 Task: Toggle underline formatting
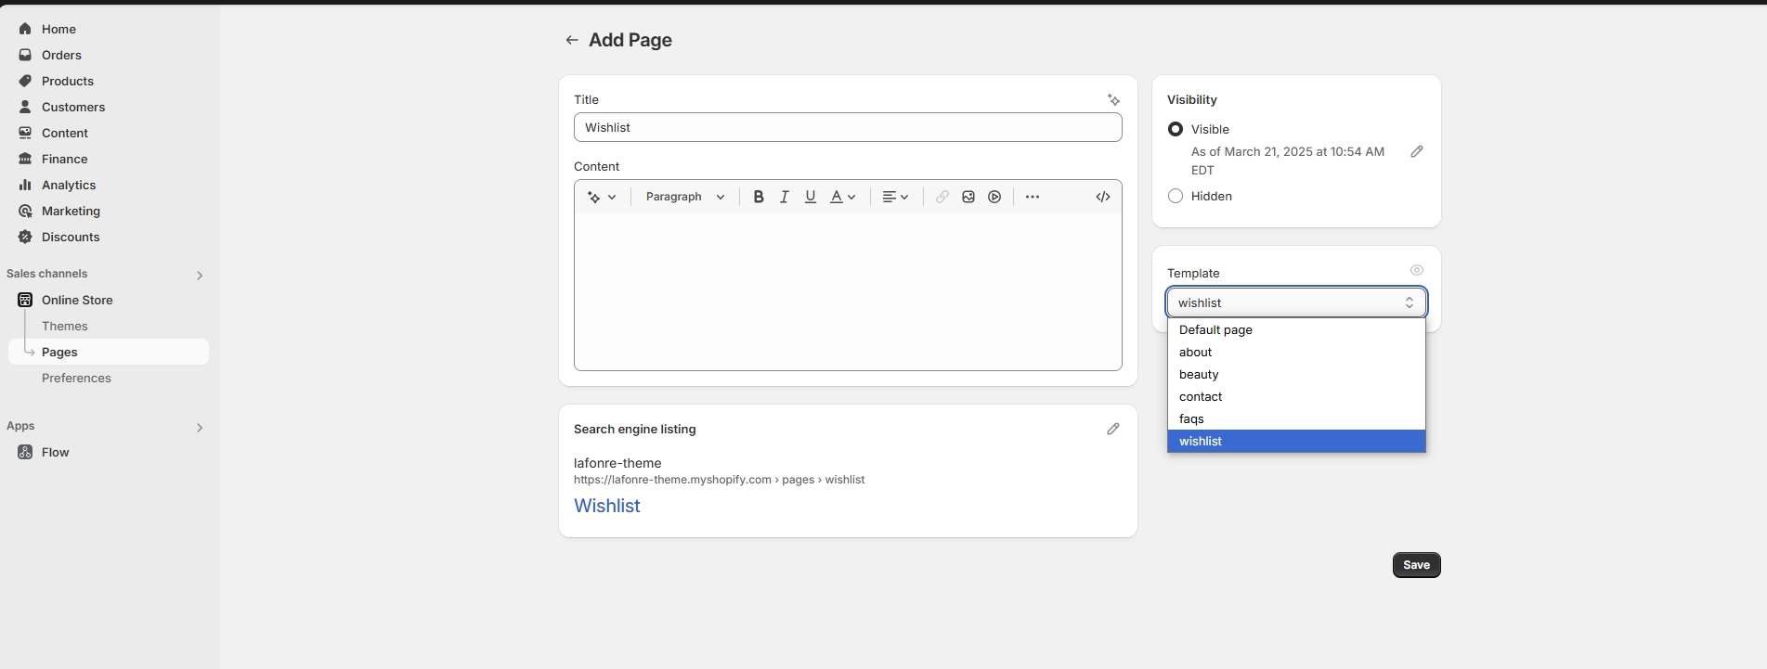coord(810,197)
